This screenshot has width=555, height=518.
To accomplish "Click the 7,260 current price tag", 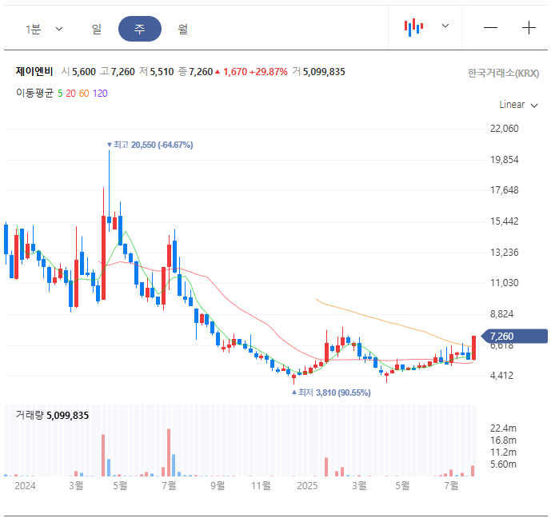I will coord(515,336).
